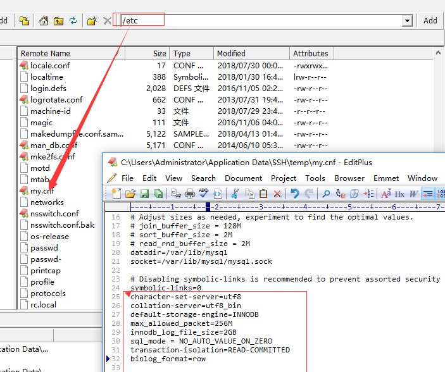
Task: Open Print Preview from the toolbar
Action: [176, 194]
